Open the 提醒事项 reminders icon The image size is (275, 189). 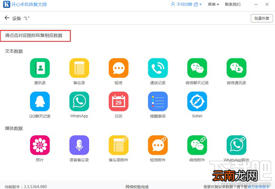pyautogui.click(x=158, y=102)
